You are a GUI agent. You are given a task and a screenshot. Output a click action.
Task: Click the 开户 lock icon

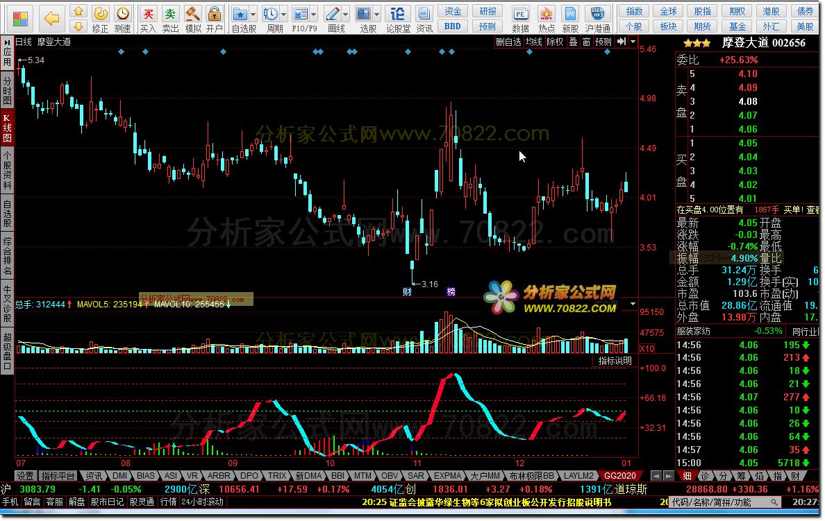[214, 19]
